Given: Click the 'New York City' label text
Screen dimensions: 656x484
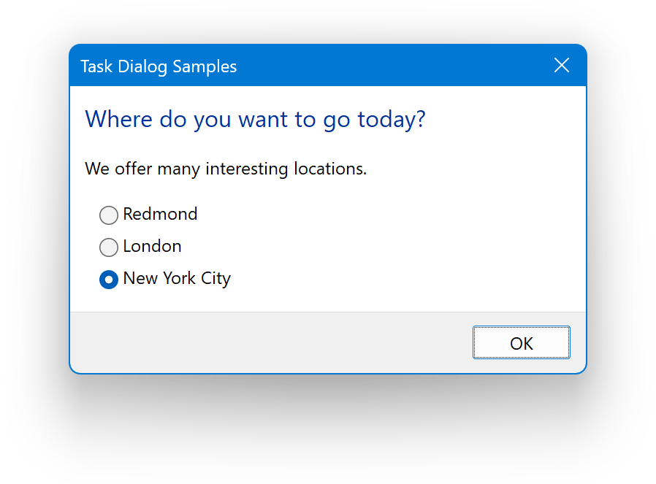Looking at the screenshot, I should [x=177, y=278].
